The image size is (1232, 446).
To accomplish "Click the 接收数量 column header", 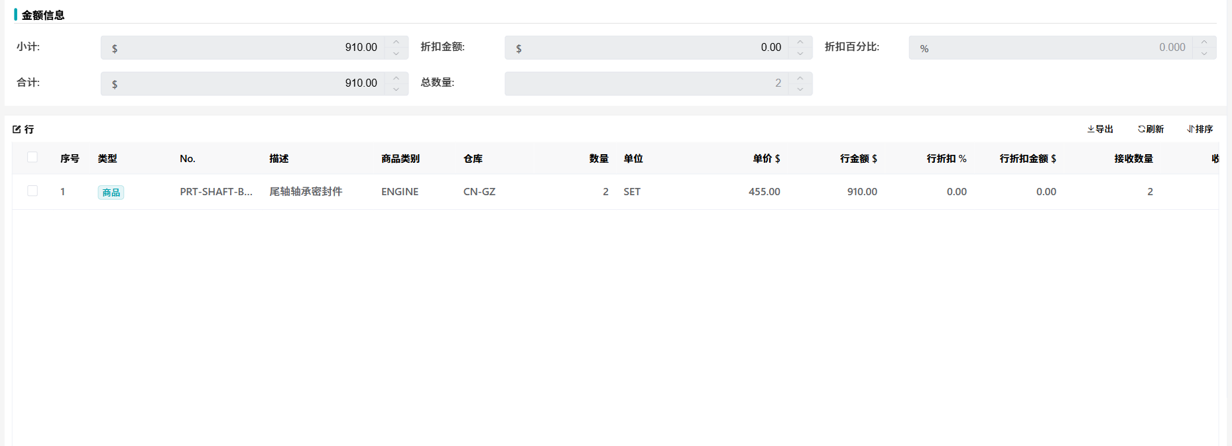I will pos(1133,159).
